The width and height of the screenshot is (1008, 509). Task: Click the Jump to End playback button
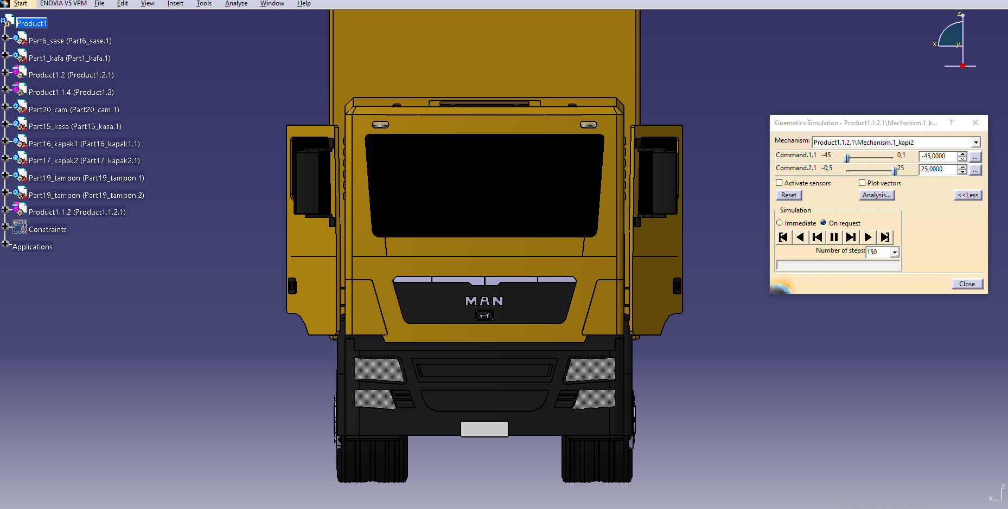(885, 237)
